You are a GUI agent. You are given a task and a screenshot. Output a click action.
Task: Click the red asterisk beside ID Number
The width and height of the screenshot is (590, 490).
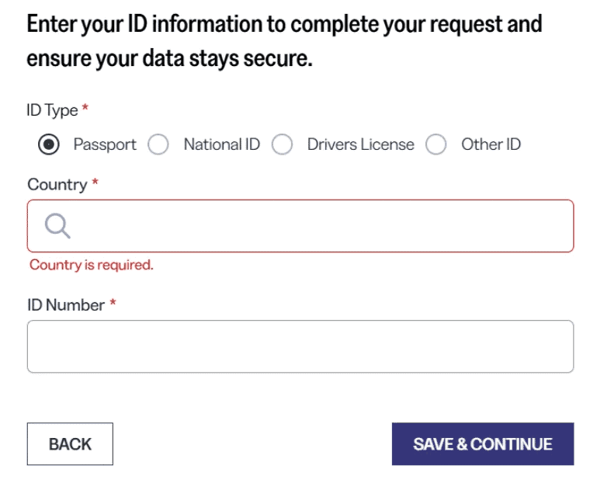pyautogui.click(x=113, y=302)
